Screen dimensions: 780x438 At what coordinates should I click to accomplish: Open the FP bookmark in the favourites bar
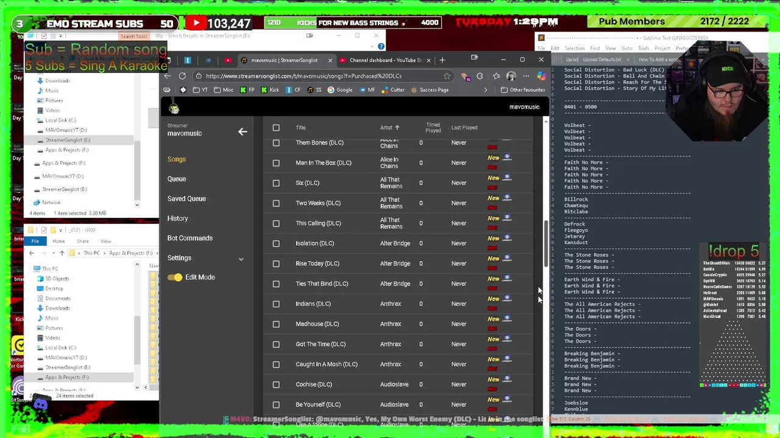[x=247, y=90]
